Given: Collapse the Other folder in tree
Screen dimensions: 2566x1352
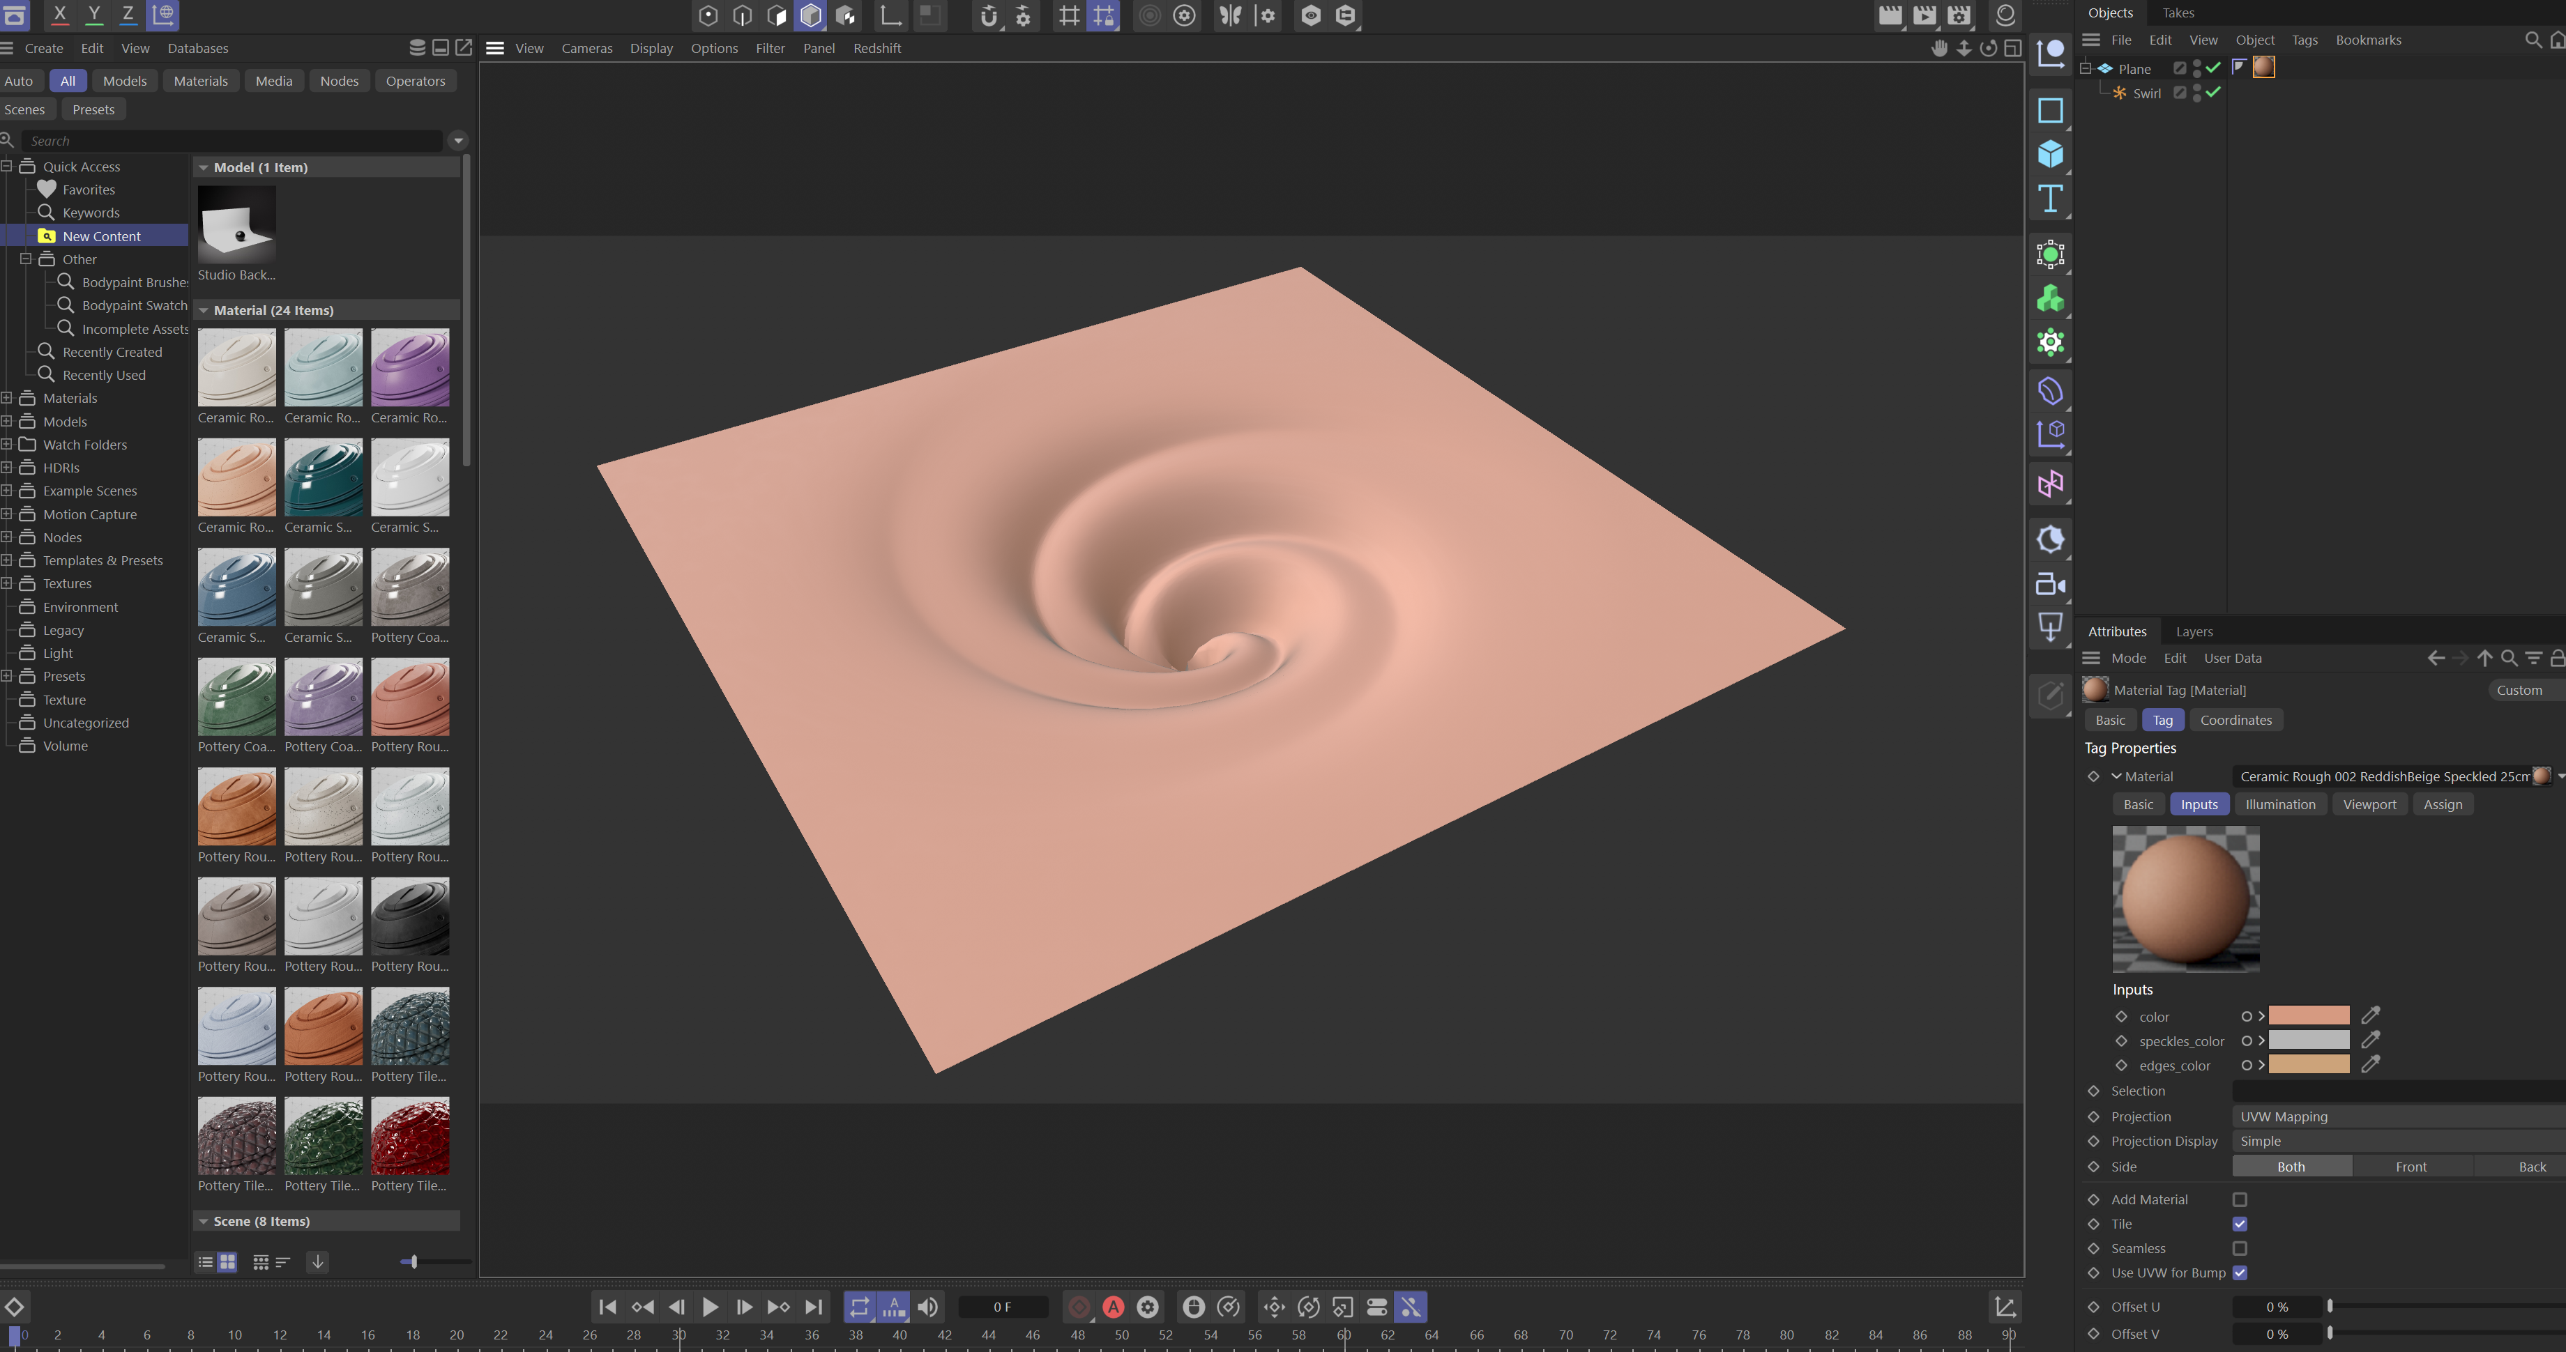Looking at the screenshot, I should pyautogui.click(x=26, y=259).
